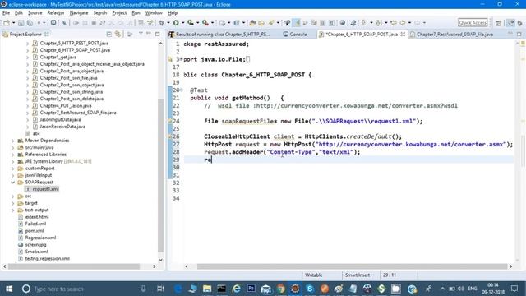This screenshot has width=526, height=296.
Task: Click the New file toolbar icon
Action: 7,23
